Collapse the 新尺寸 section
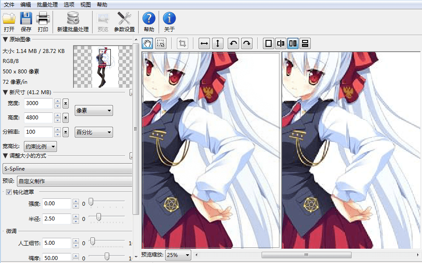Viewport: 422px width, 263px height. [x=5, y=92]
